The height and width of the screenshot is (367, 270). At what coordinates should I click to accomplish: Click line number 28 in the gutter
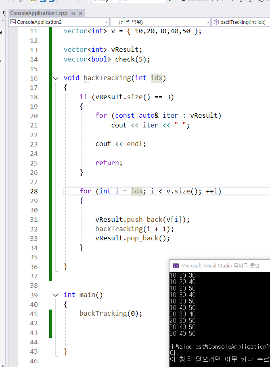coord(34,191)
